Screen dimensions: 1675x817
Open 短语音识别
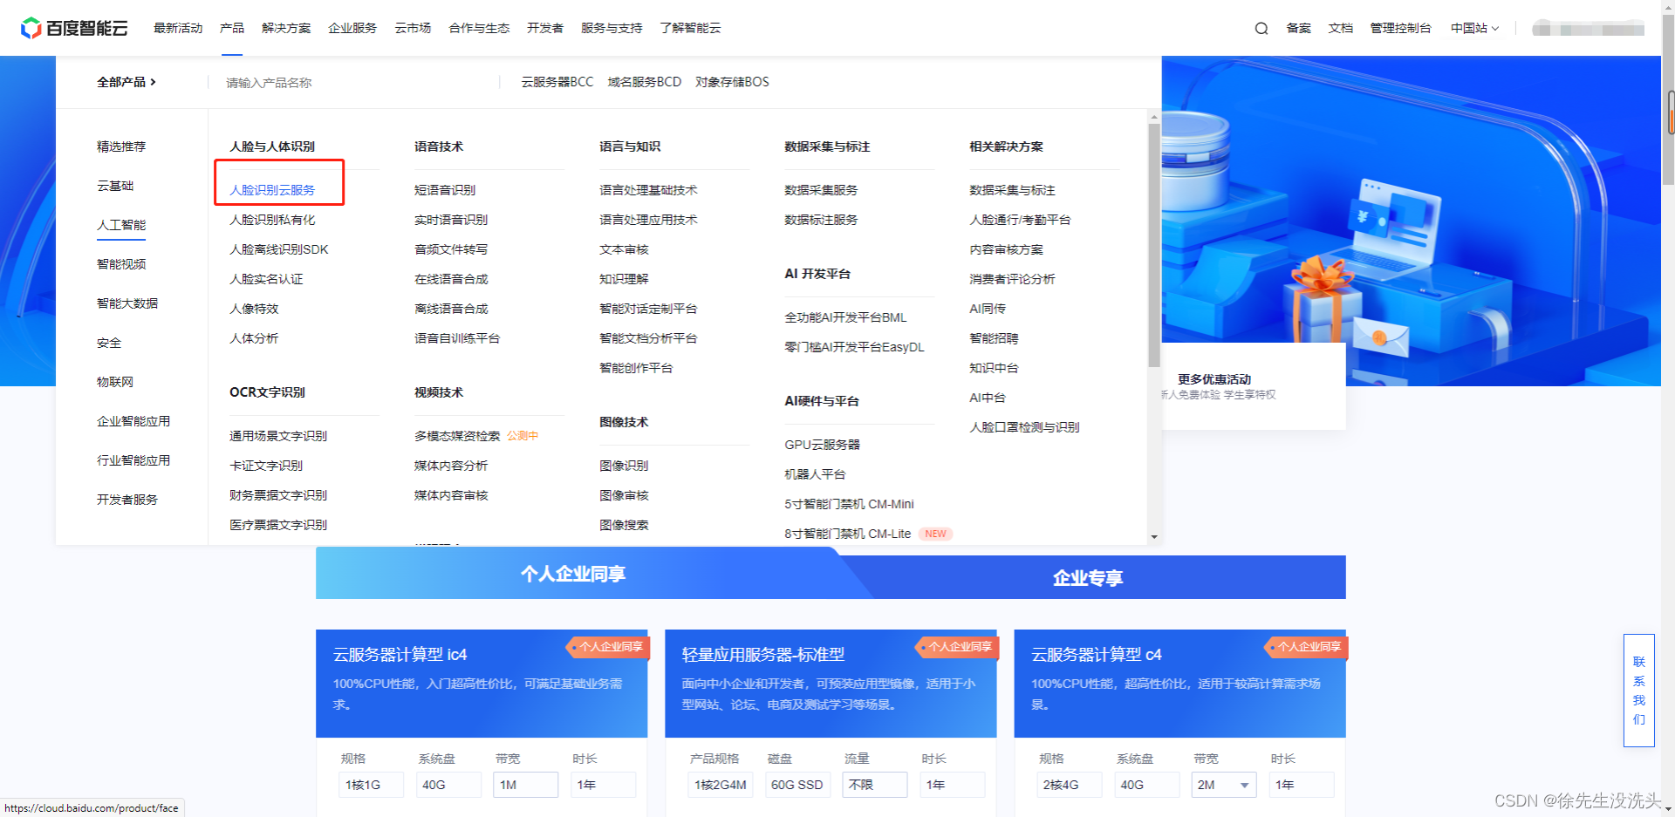[x=445, y=190]
